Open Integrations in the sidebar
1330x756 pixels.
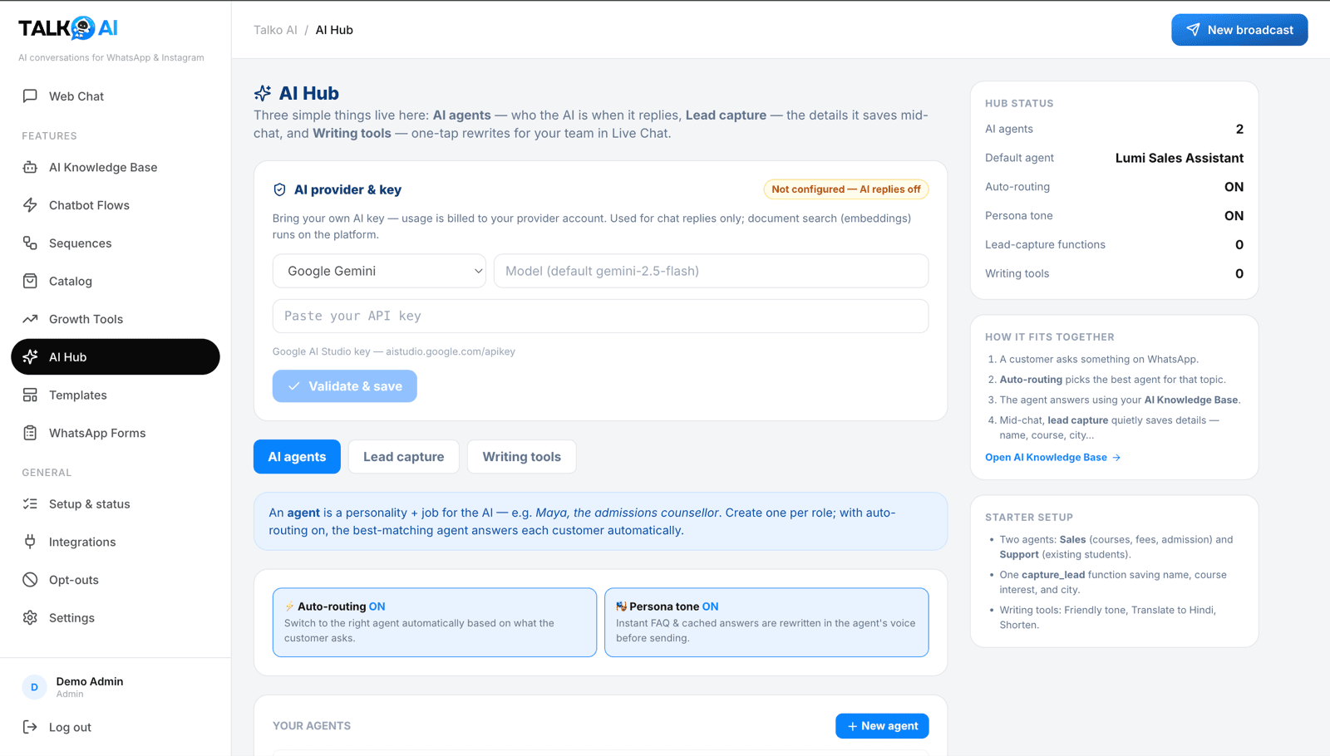pyautogui.click(x=116, y=542)
